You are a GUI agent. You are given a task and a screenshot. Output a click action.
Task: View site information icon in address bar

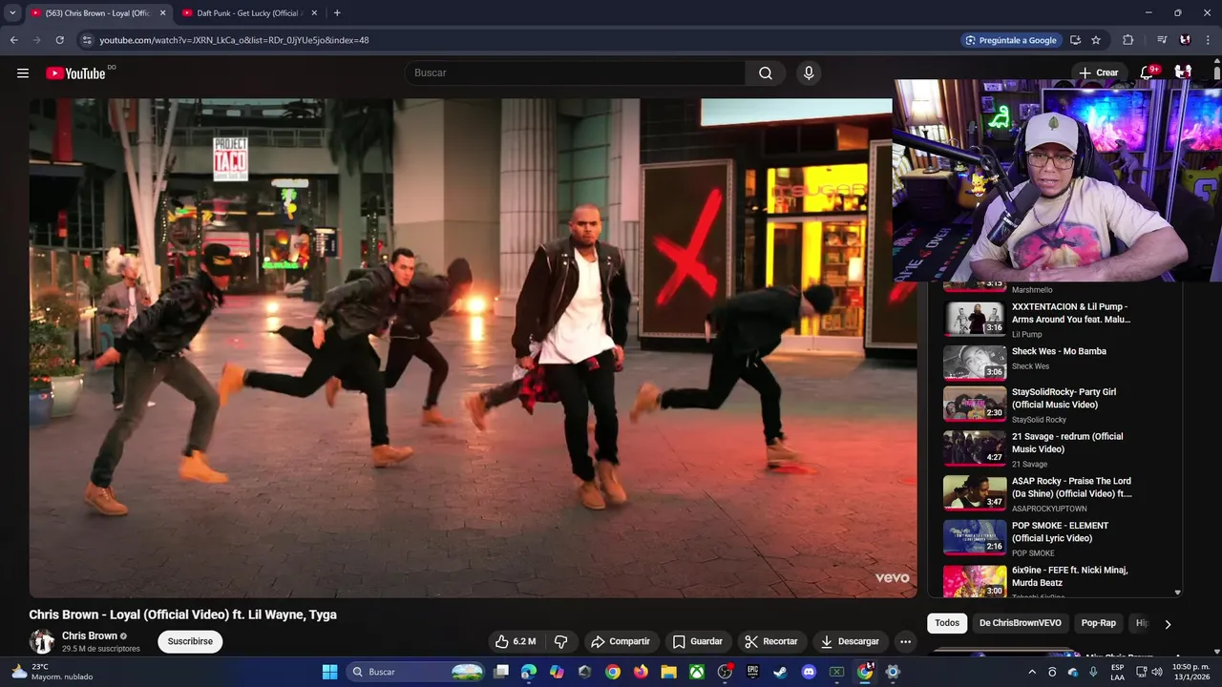[x=87, y=40]
